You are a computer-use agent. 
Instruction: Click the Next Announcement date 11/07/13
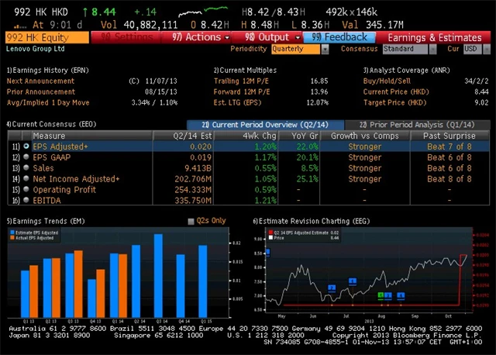pos(161,81)
